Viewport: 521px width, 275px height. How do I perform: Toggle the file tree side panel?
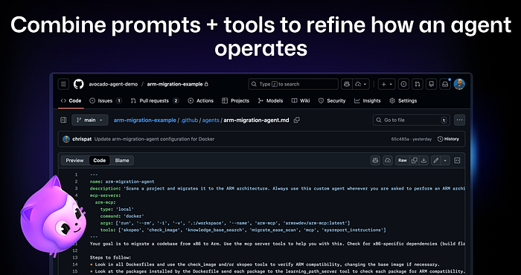pyautogui.click(x=63, y=120)
